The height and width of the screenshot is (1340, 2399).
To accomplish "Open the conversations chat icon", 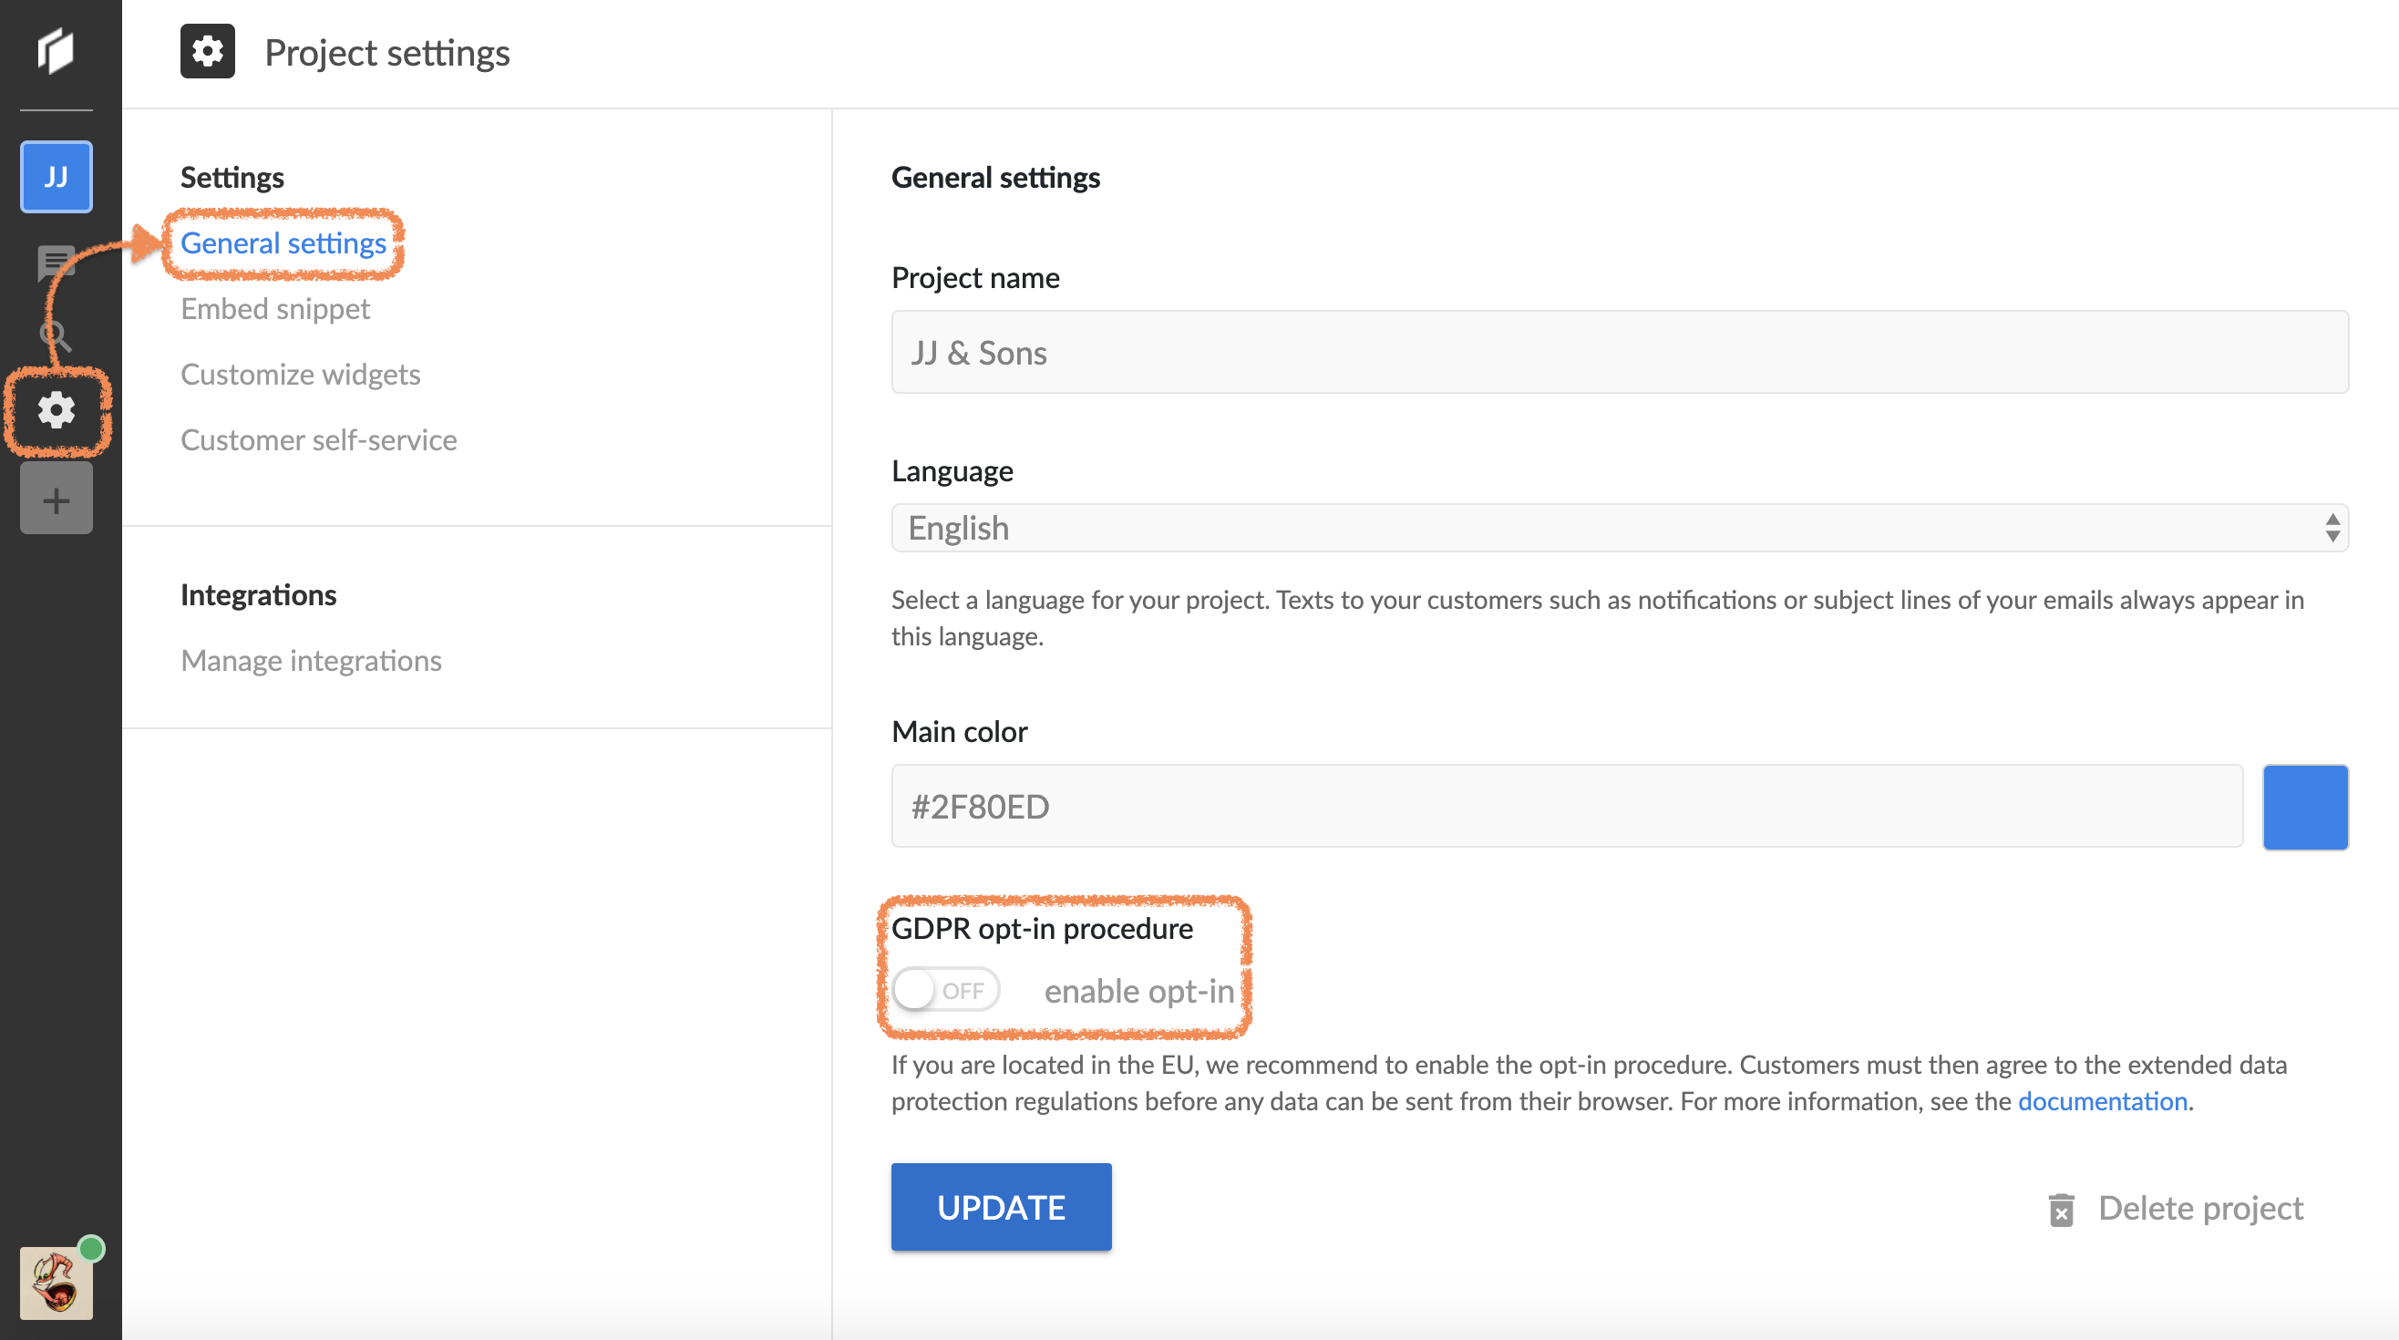I will click(56, 263).
